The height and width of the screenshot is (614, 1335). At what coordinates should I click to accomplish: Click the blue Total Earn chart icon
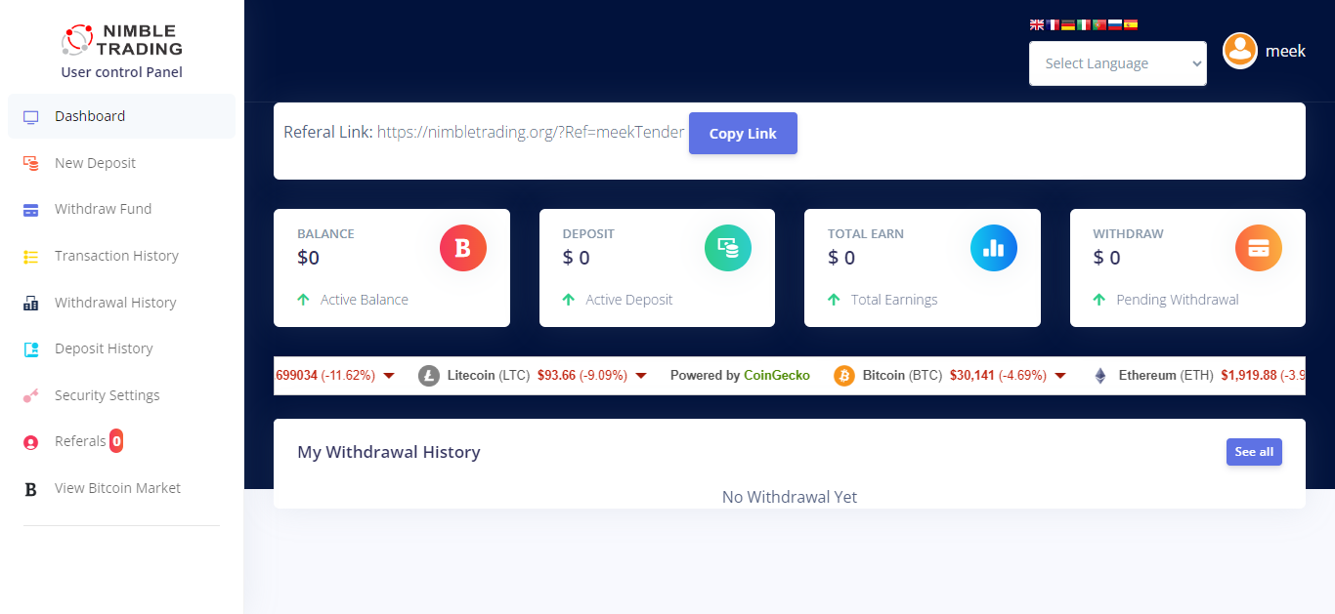point(993,248)
